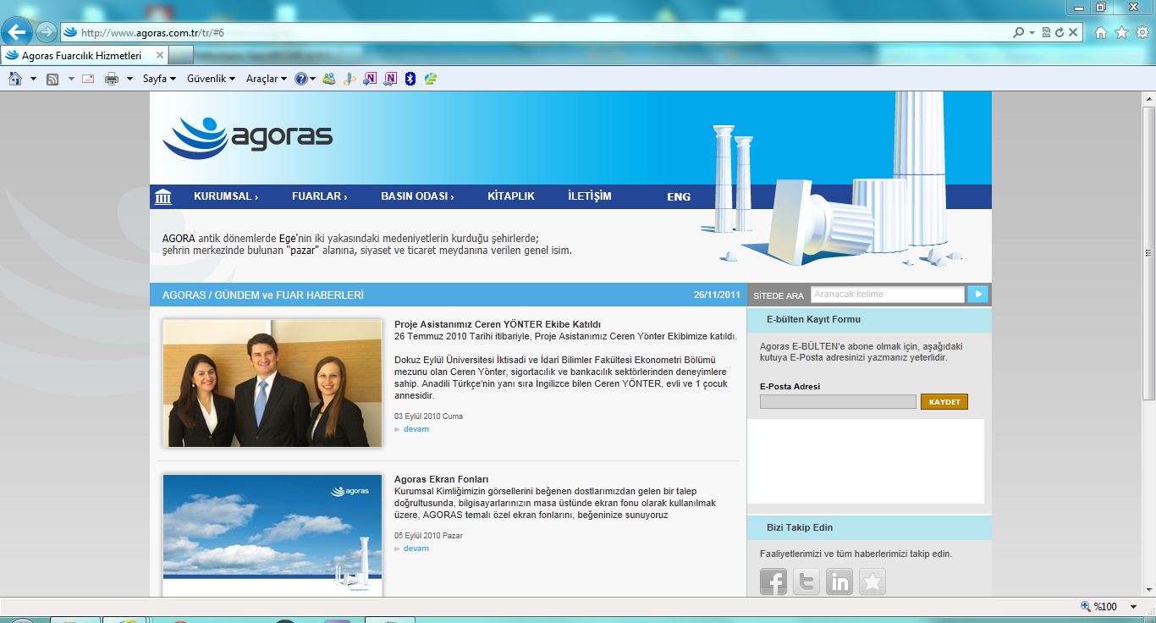Click the site home building icon
1156x623 pixels.
163,196
